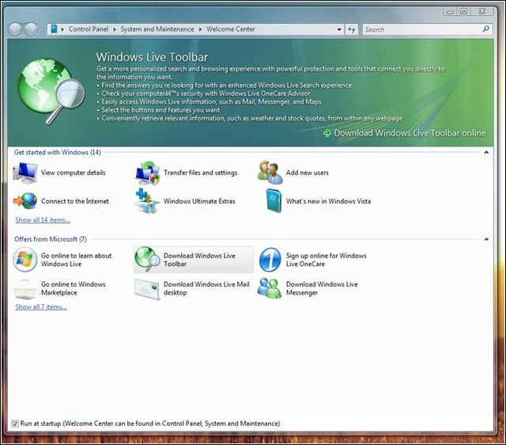The height and width of the screenshot is (445, 506).
Task: Click the Offers from Microsoft heading
Action: [x=51, y=239]
